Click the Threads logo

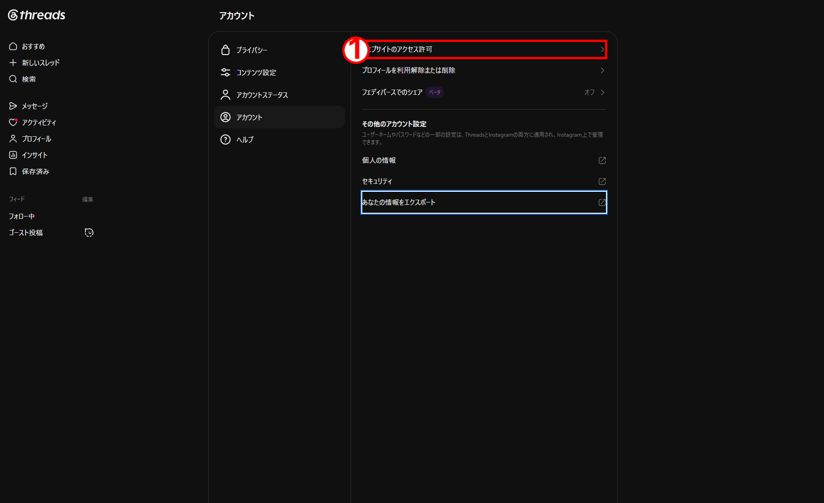[36, 15]
